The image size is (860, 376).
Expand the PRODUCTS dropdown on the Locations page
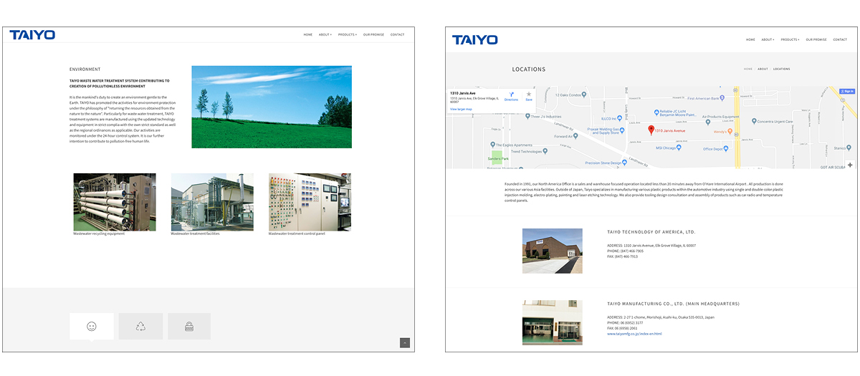[x=790, y=39]
